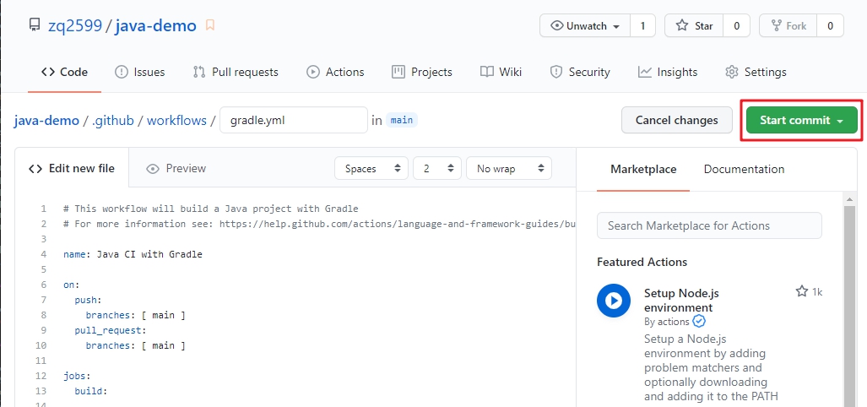Select the Marketplace sidebar tab
The height and width of the screenshot is (407, 867).
click(643, 169)
